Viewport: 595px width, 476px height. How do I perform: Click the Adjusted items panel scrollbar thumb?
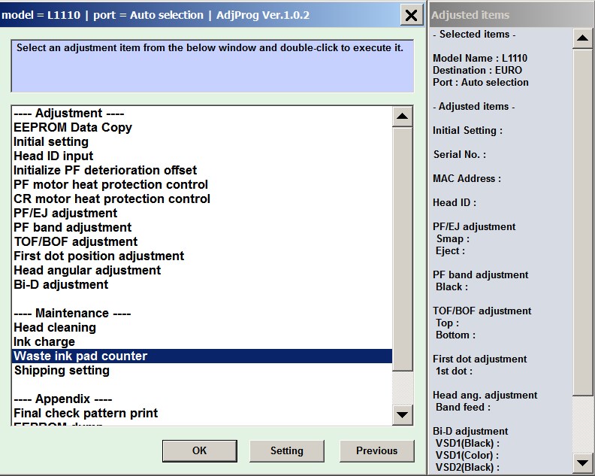(x=583, y=218)
